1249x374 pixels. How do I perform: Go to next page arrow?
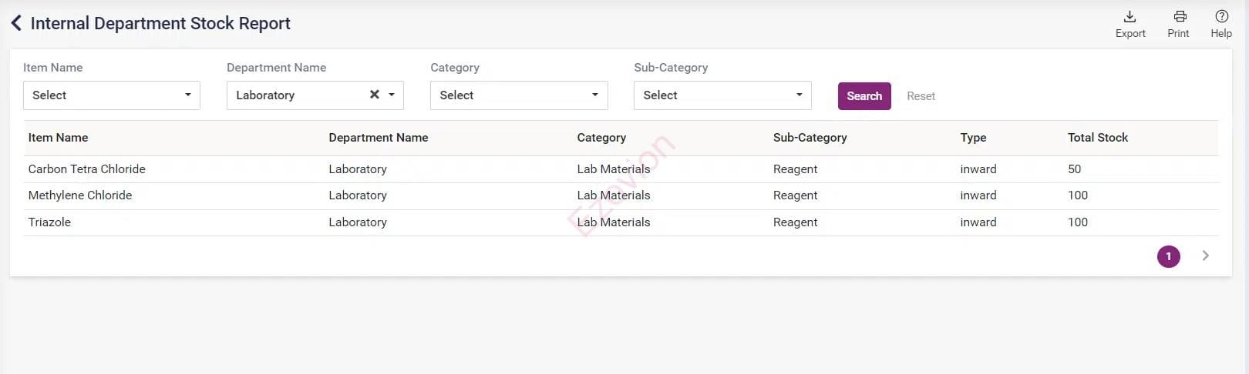point(1205,255)
